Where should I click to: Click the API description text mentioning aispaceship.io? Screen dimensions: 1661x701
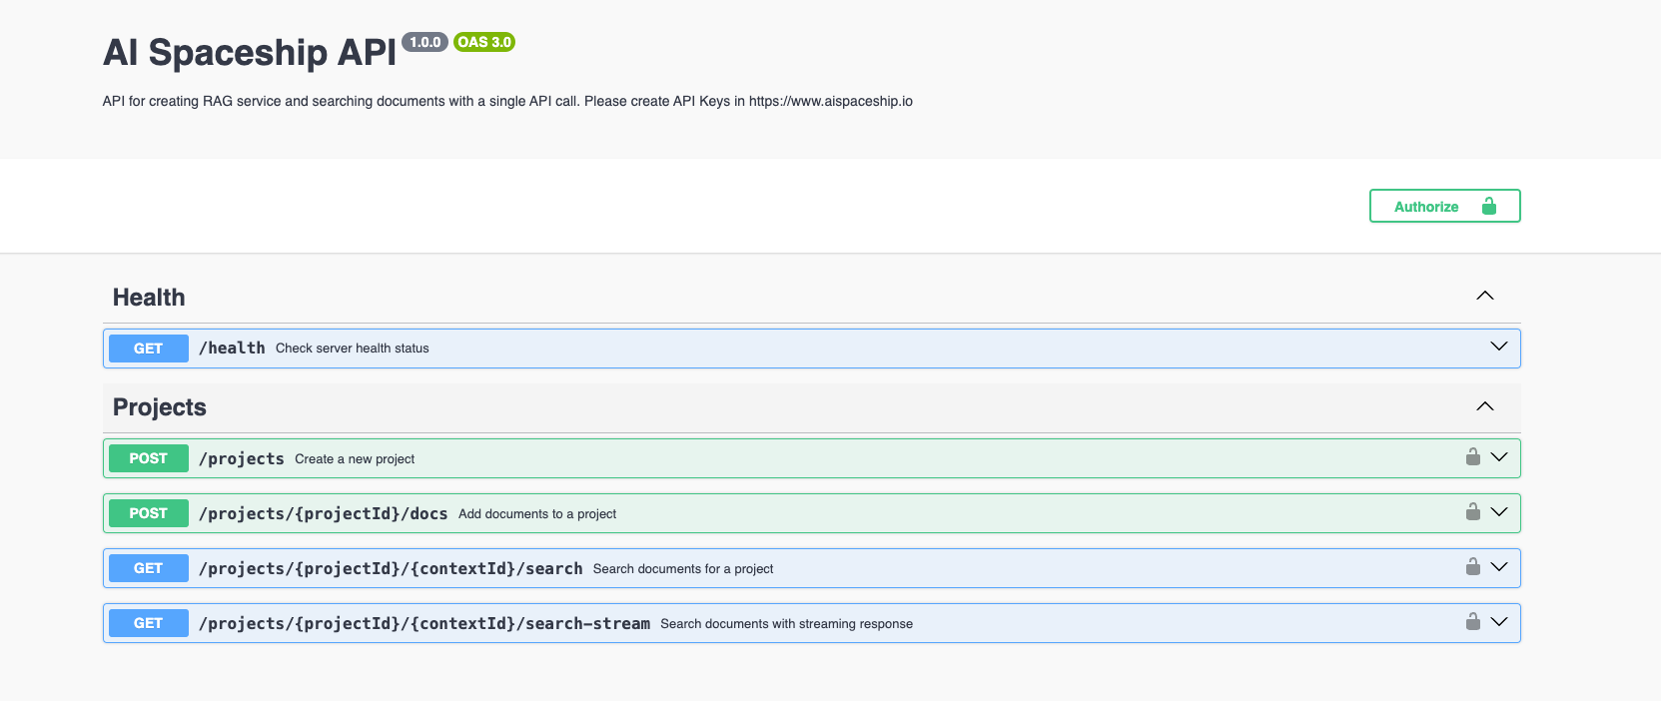507,101
